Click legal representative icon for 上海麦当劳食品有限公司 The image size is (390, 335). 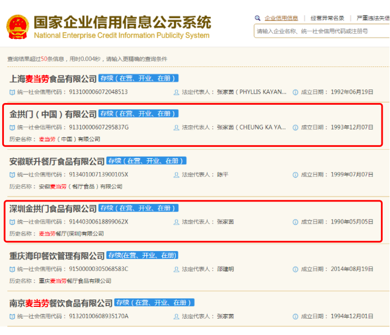point(176,92)
